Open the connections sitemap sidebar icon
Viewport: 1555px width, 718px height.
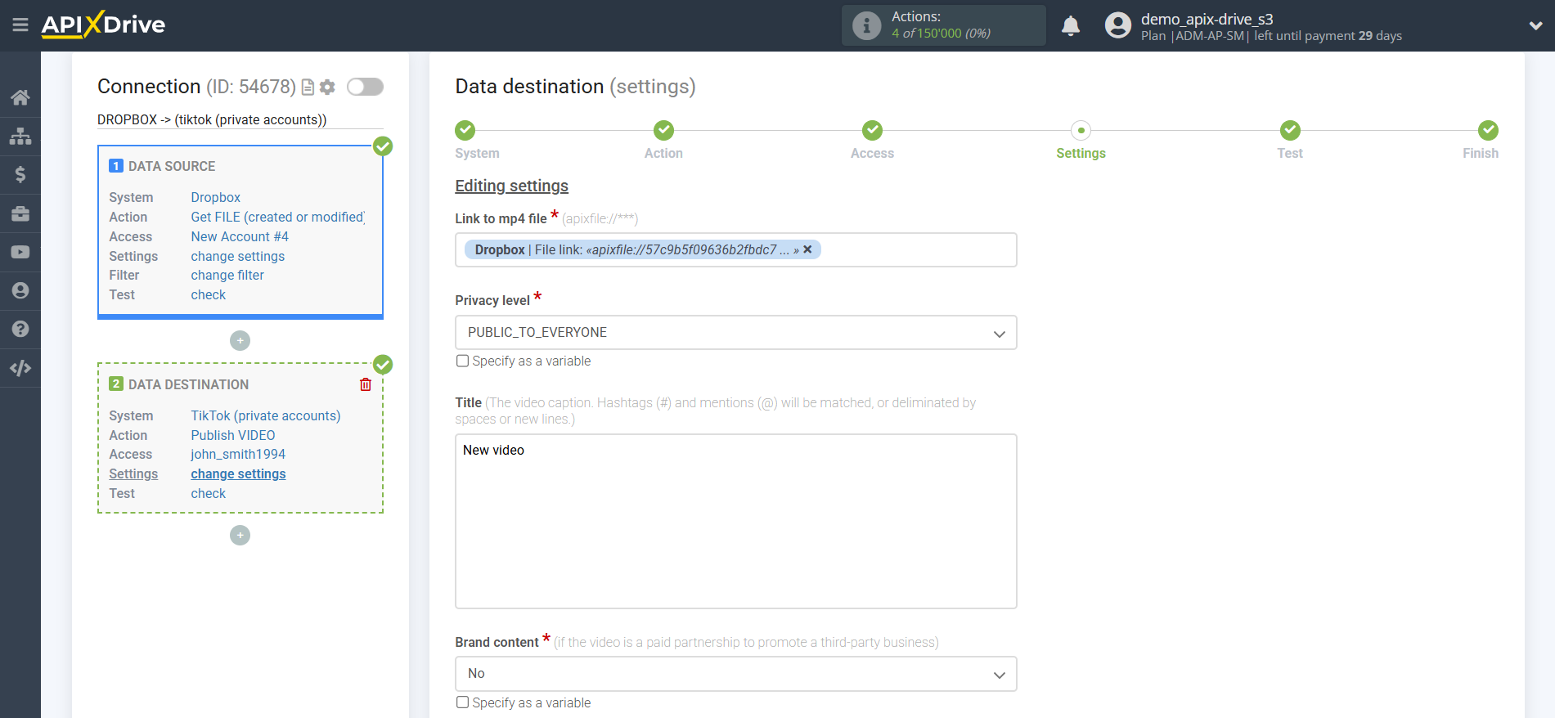(x=20, y=136)
